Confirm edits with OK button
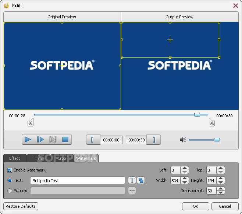The height and width of the screenshot is (214, 242). (x=196, y=206)
